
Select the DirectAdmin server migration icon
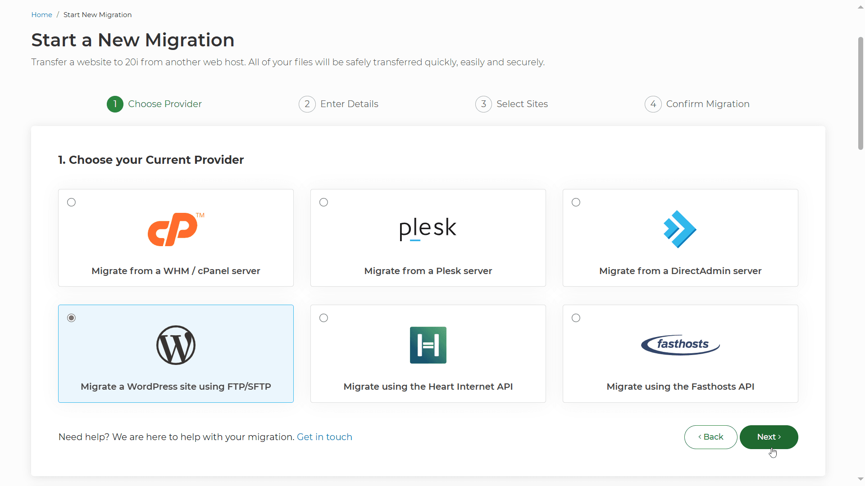(680, 229)
